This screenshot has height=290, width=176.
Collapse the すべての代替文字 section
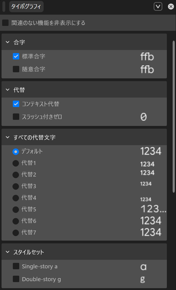tap(7, 137)
